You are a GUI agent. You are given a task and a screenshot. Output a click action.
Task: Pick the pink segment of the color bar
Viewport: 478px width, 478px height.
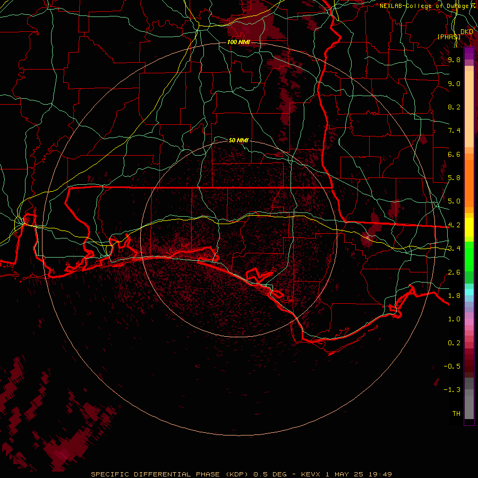click(469, 322)
